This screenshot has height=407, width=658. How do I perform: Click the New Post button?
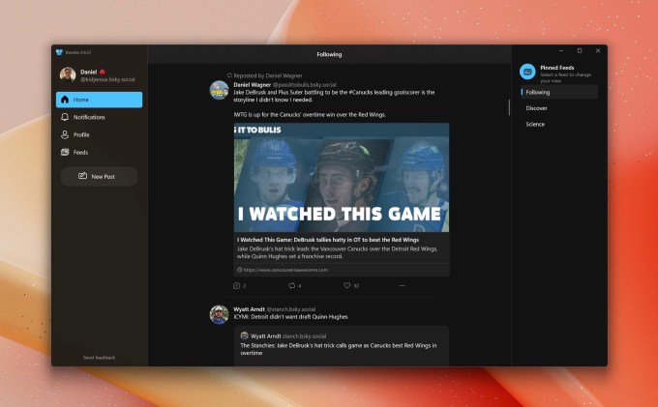[x=99, y=177]
